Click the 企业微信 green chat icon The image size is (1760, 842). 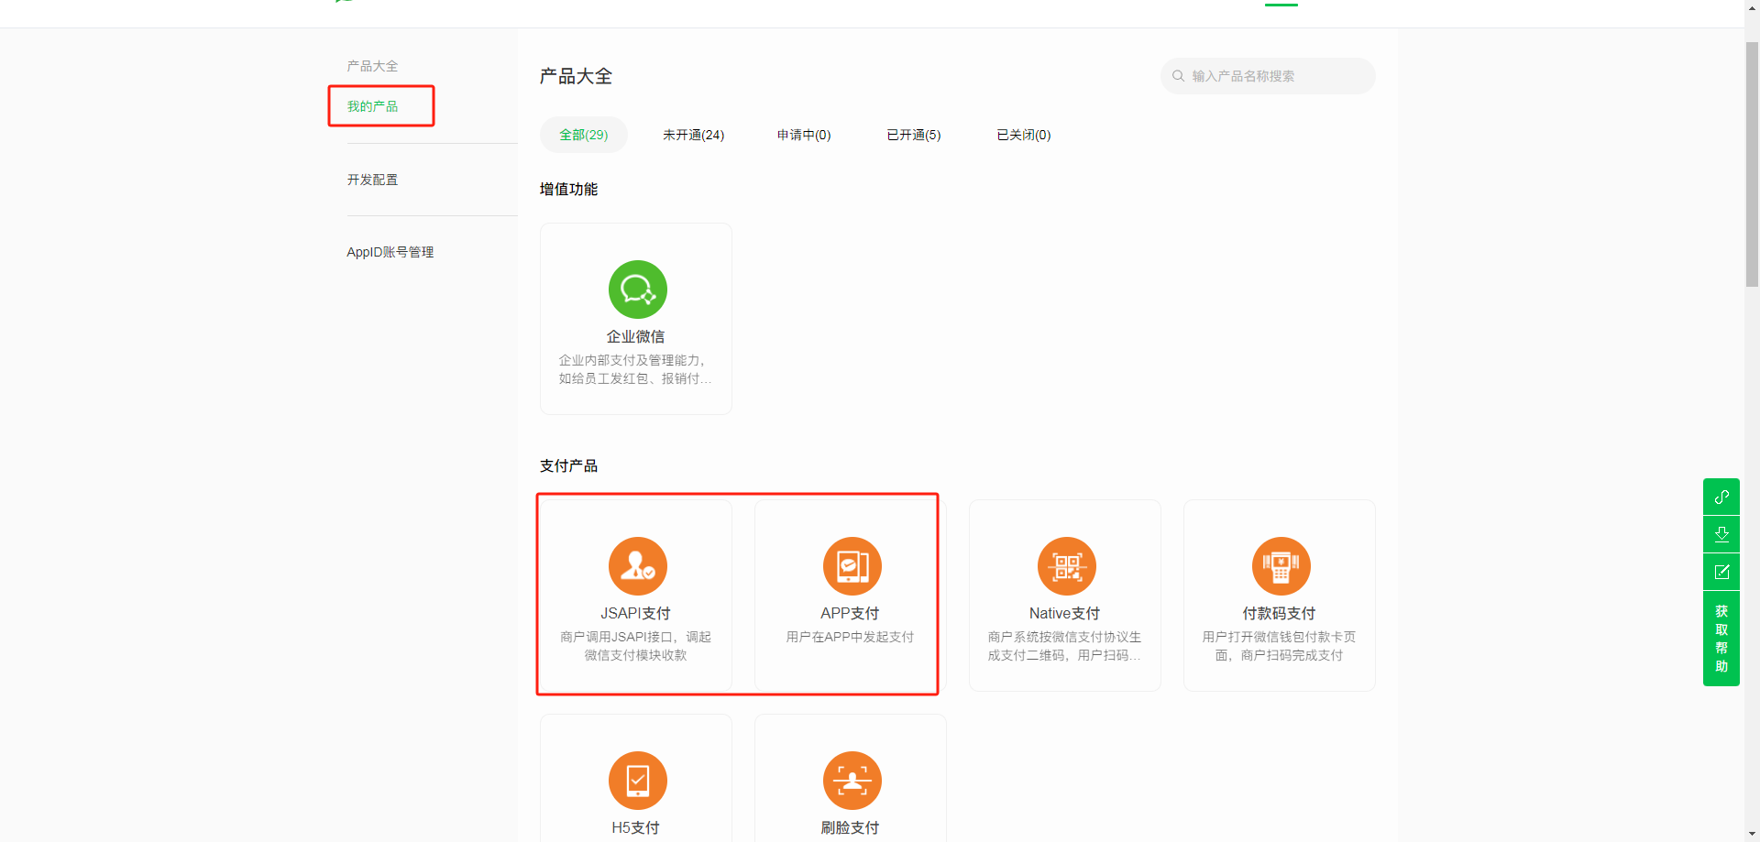pos(637,290)
